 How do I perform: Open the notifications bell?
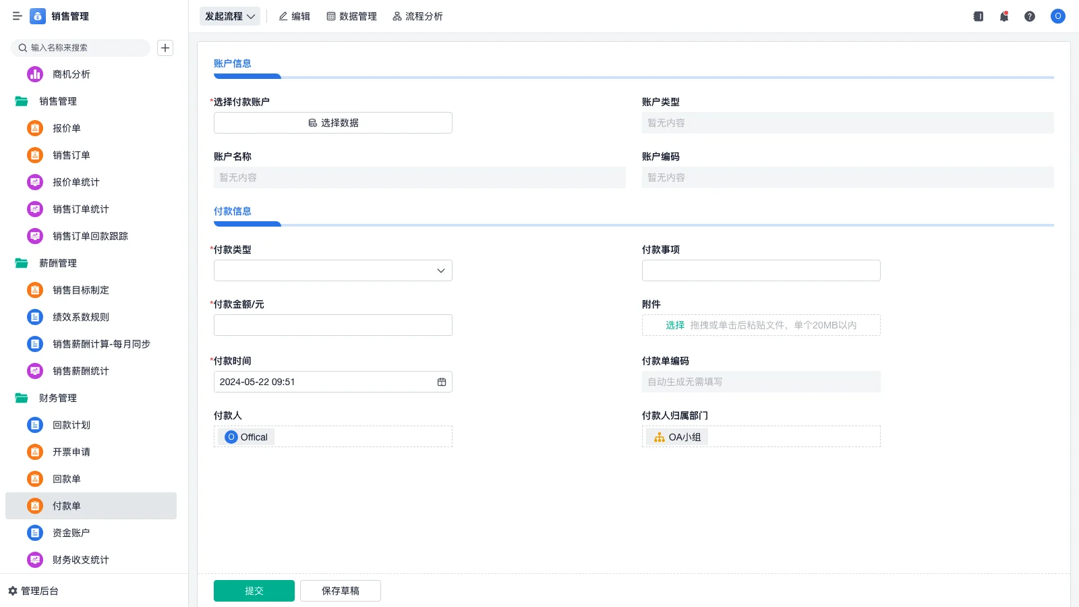(1003, 16)
